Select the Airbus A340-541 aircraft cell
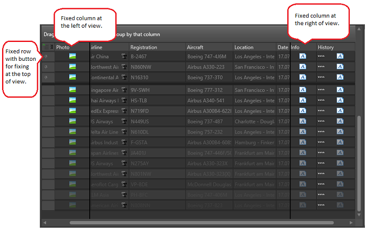The image size is (367, 229). (209, 100)
